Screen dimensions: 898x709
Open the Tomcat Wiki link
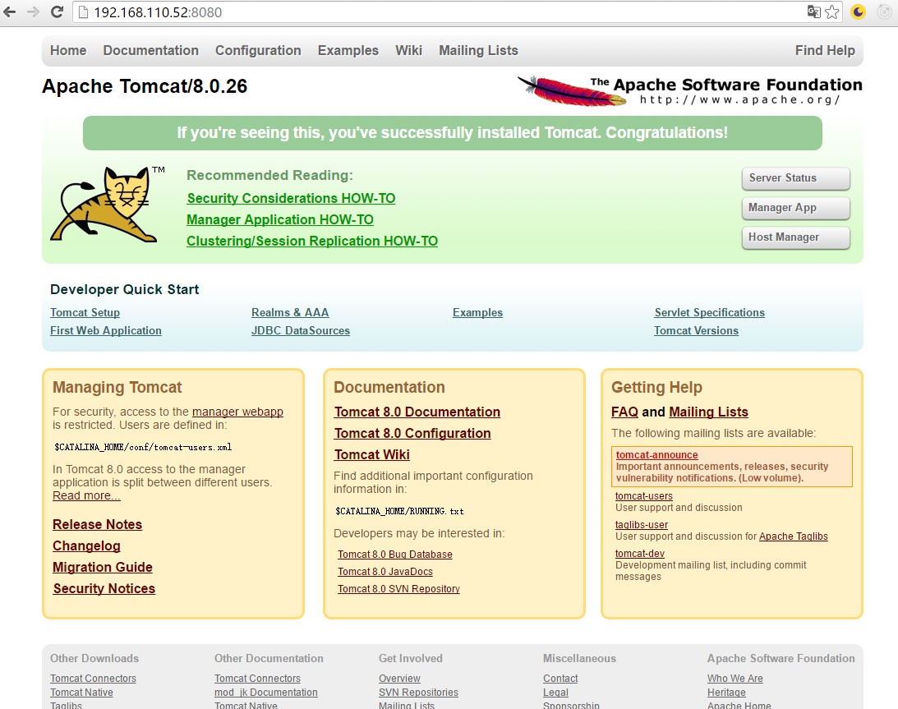372,454
